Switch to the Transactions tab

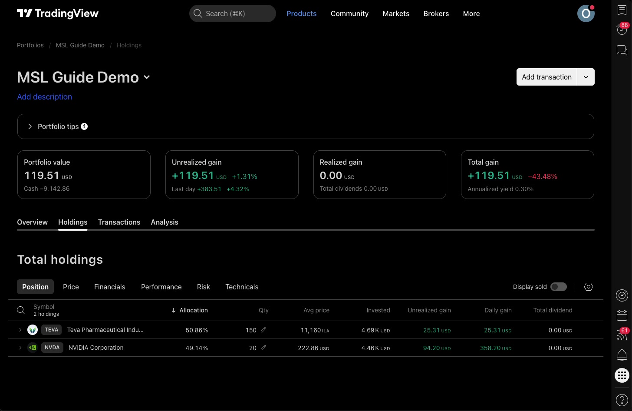pyautogui.click(x=119, y=222)
